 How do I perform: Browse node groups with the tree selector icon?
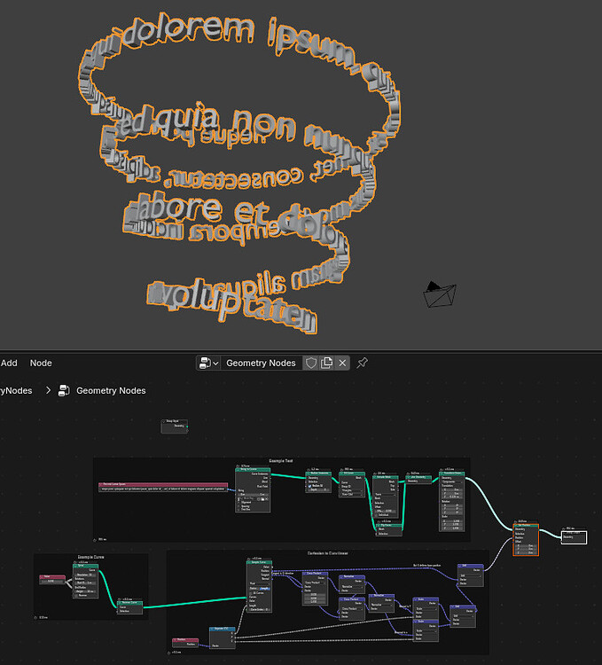(208, 363)
